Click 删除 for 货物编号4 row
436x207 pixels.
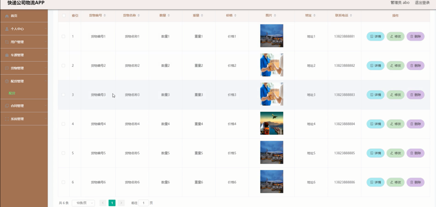(415, 124)
